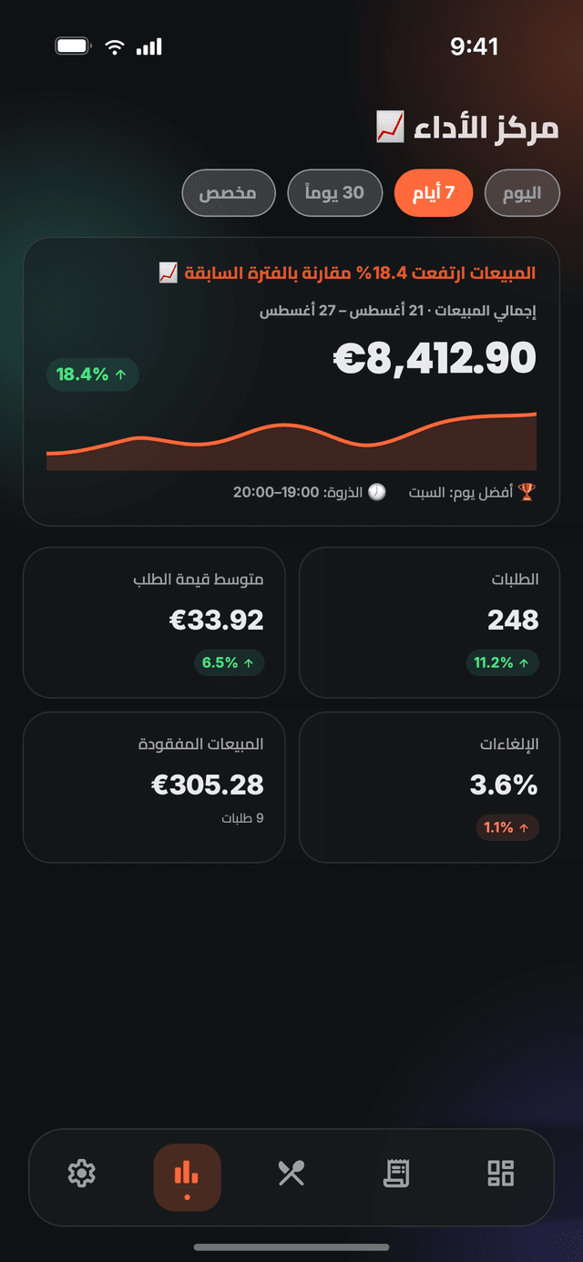Tap the chart emoji next to page title
Screen dimensions: 583x1262
tap(390, 127)
